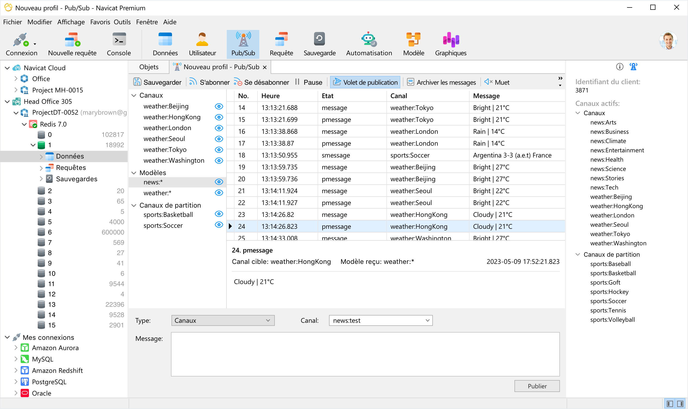Select the Redis 7.0 connection icon

pyautogui.click(x=33, y=124)
